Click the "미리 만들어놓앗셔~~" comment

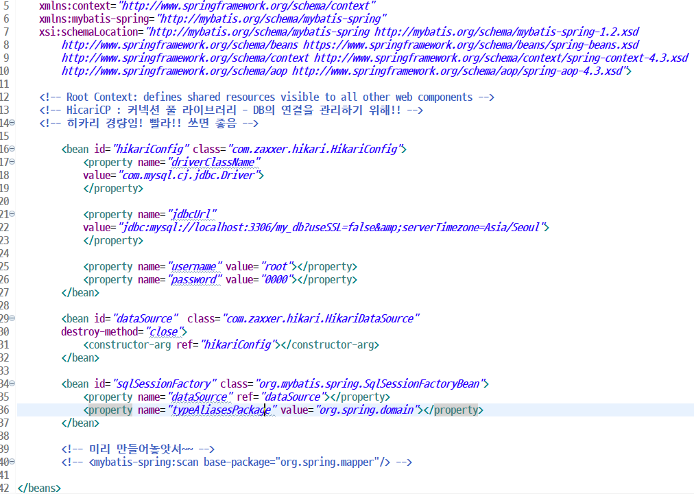138,449
